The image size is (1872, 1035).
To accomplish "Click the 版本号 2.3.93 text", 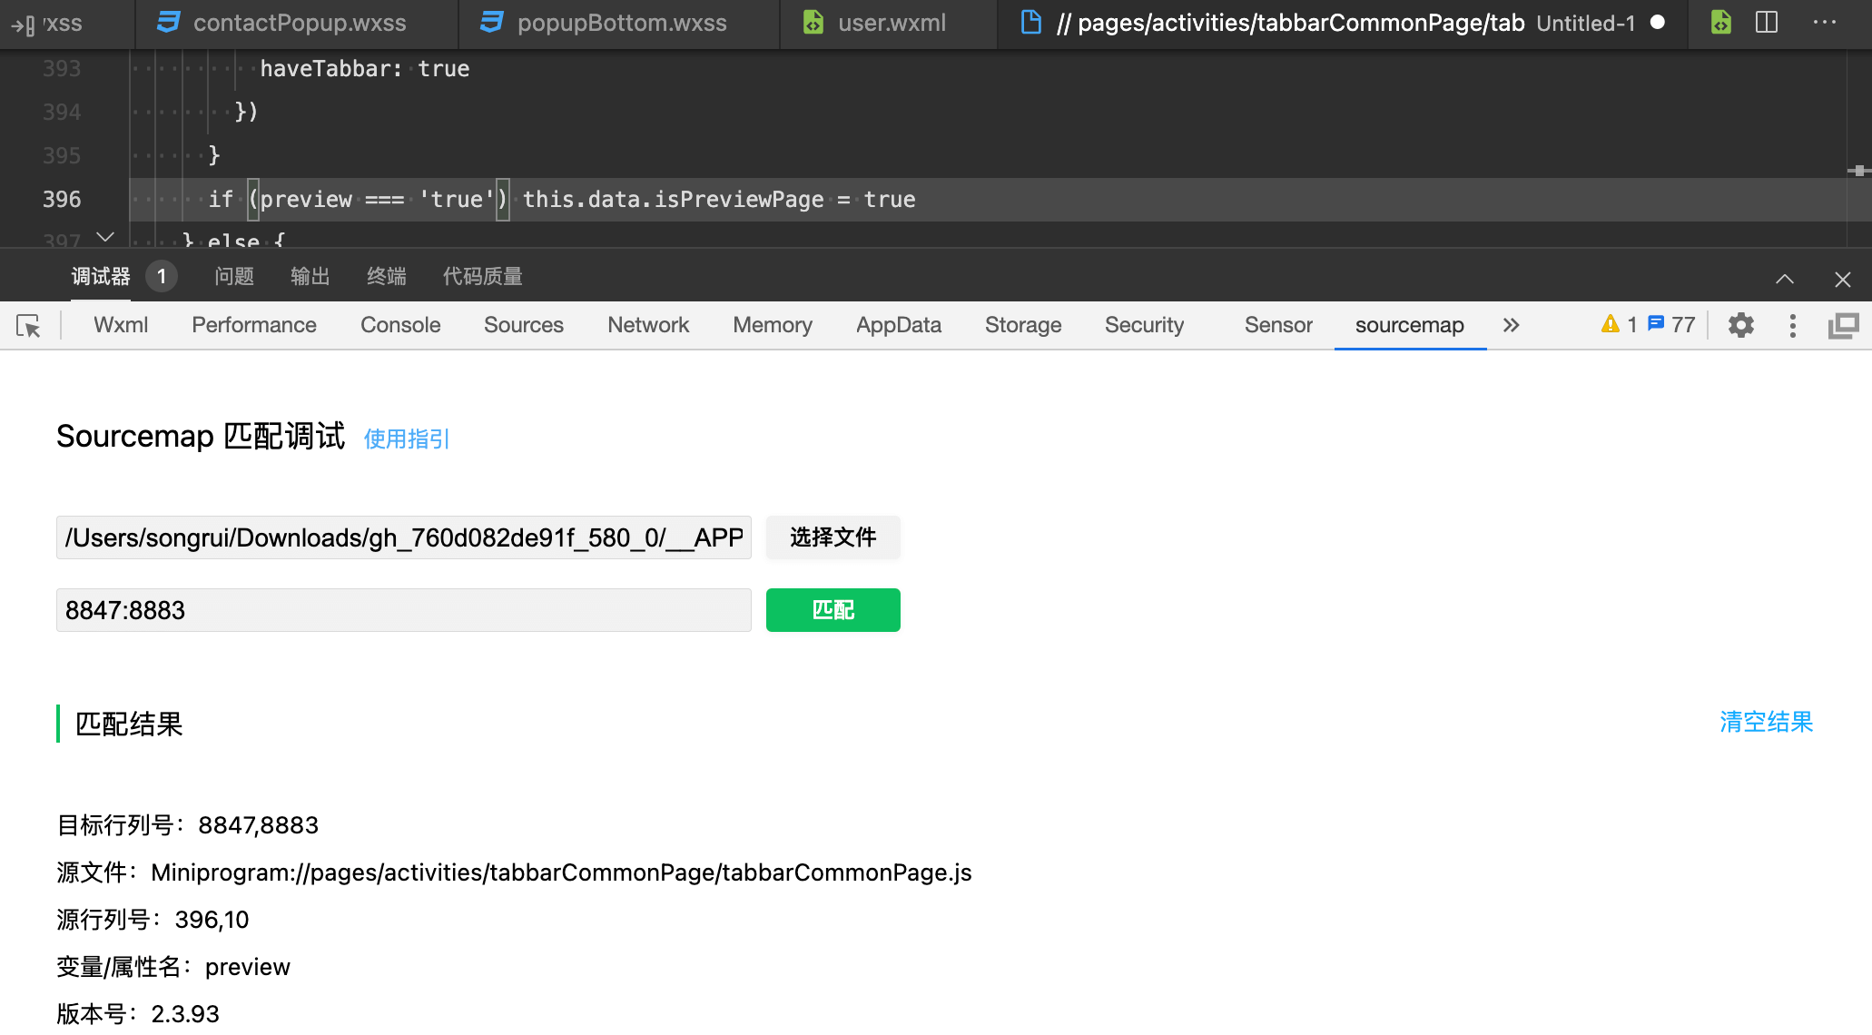I will pyautogui.click(x=138, y=1014).
